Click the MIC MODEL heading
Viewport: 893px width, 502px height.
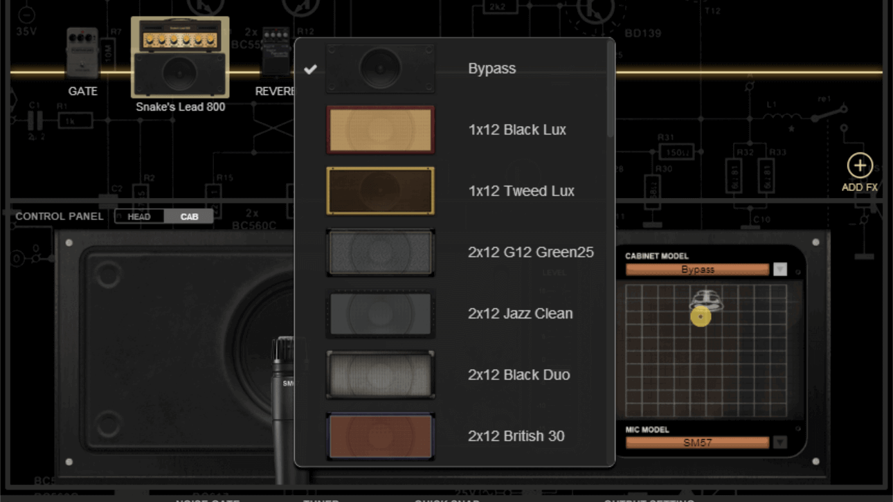click(647, 430)
